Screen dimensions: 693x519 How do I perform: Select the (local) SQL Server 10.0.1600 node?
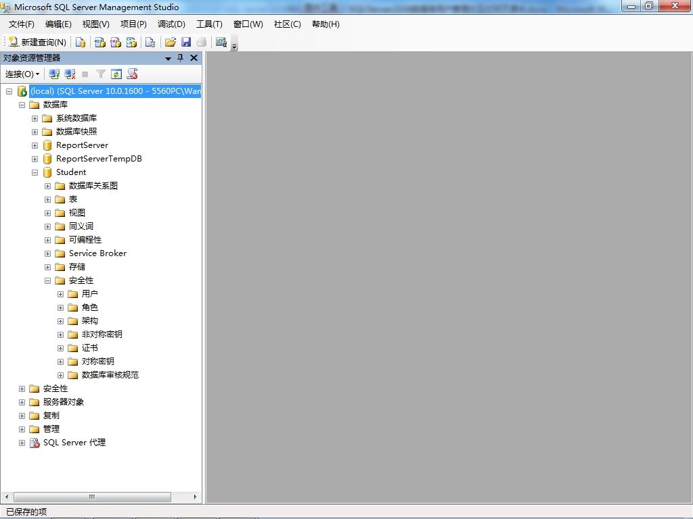115,91
